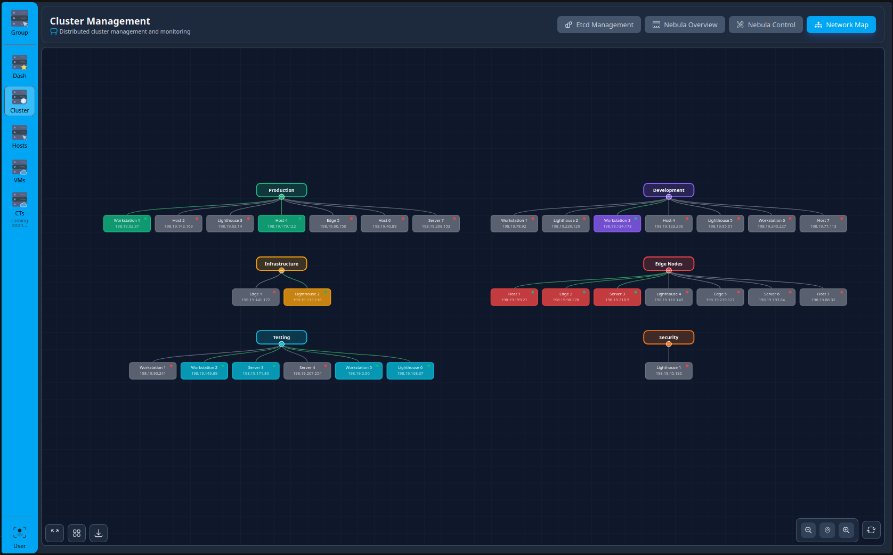Zoom out of the network map
The width and height of the screenshot is (893, 555).
pyautogui.click(x=808, y=530)
